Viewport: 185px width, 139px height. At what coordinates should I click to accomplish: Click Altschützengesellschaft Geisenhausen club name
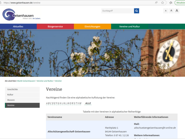pos(69,132)
